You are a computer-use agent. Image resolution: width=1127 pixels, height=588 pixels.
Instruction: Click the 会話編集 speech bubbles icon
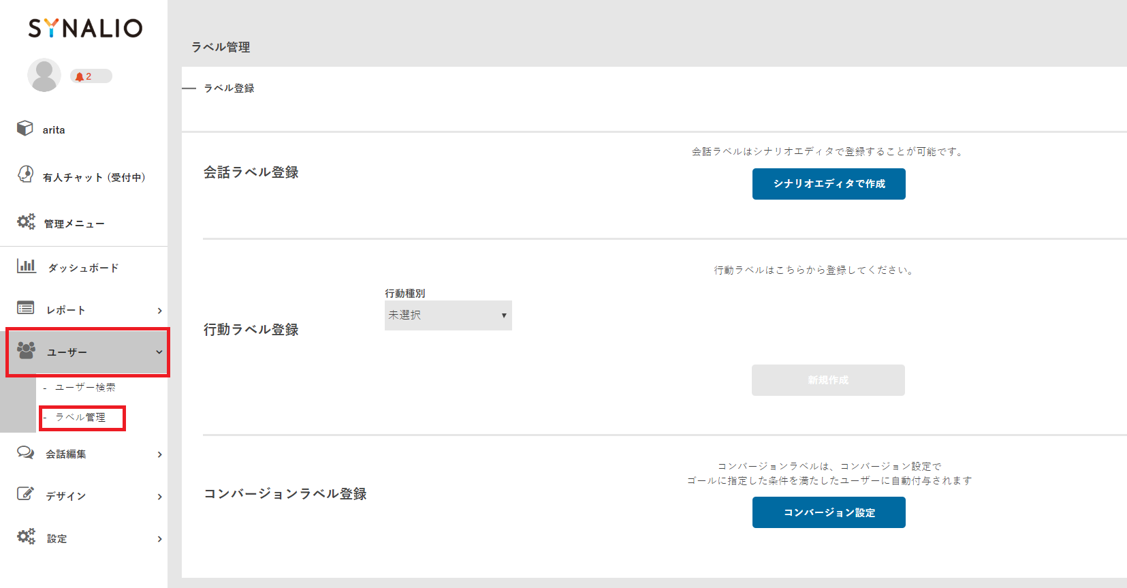(26, 452)
